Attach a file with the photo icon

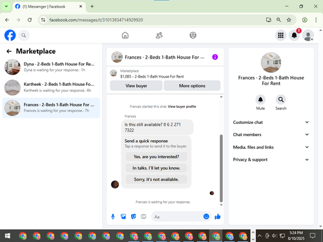(123, 216)
